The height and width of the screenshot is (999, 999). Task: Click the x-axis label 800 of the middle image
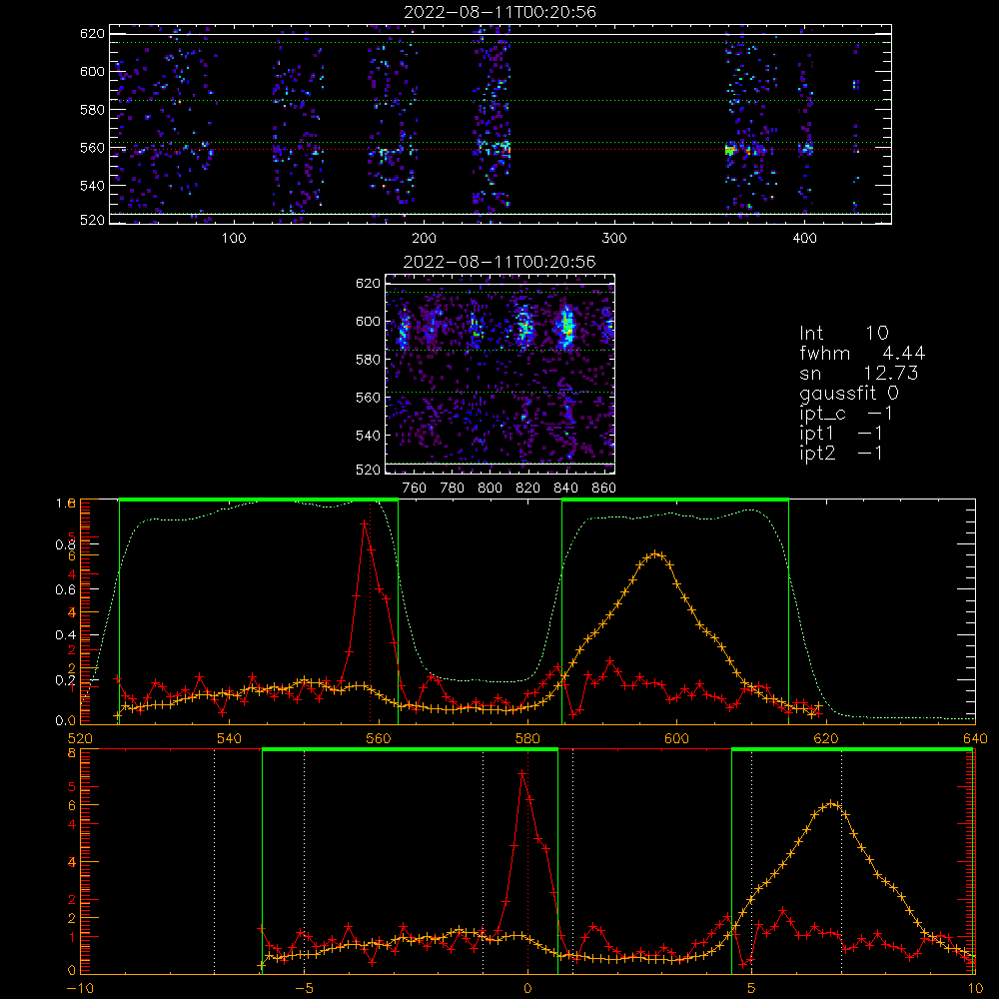(490, 489)
